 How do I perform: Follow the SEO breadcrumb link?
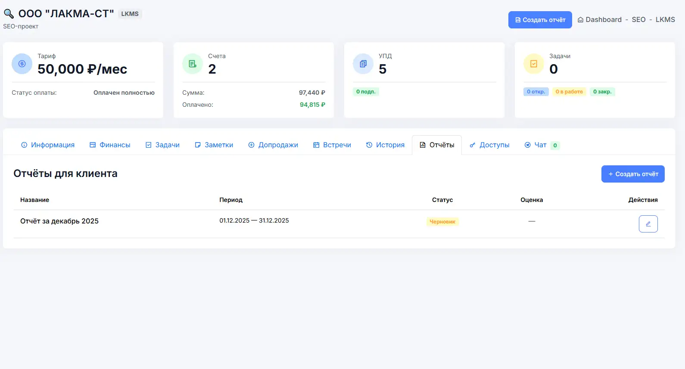[638, 20]
